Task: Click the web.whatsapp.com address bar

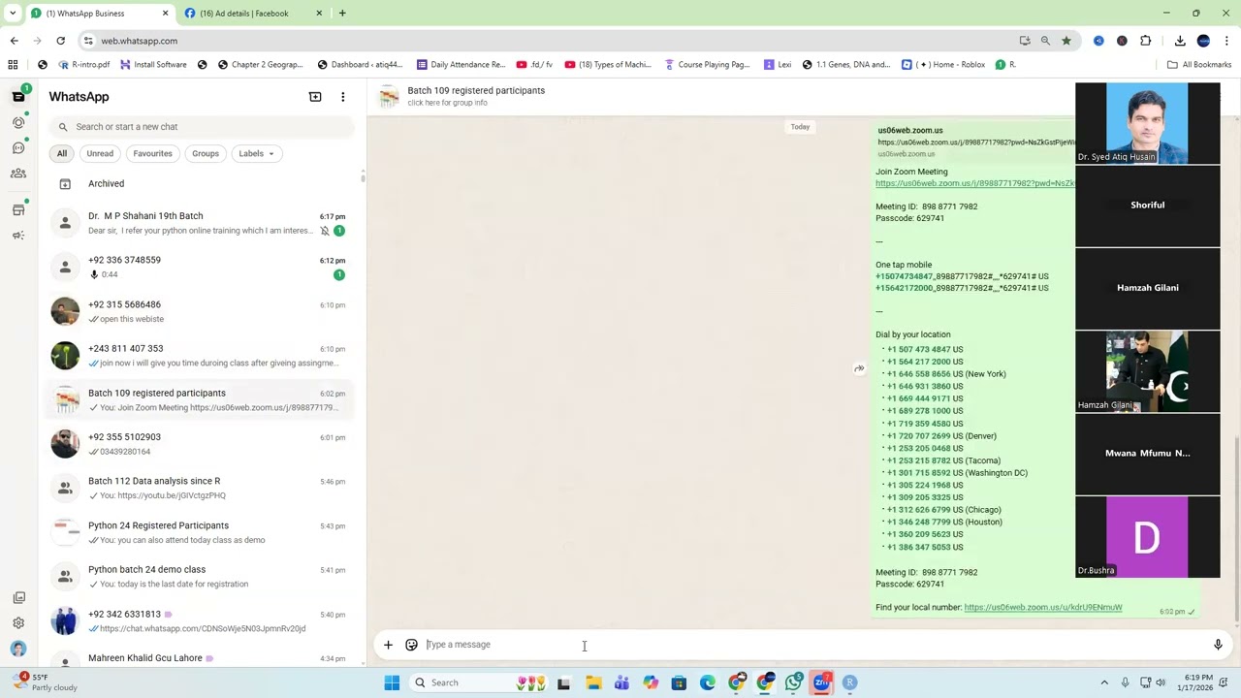Action: pyautogui.click(x=543, y=41)
